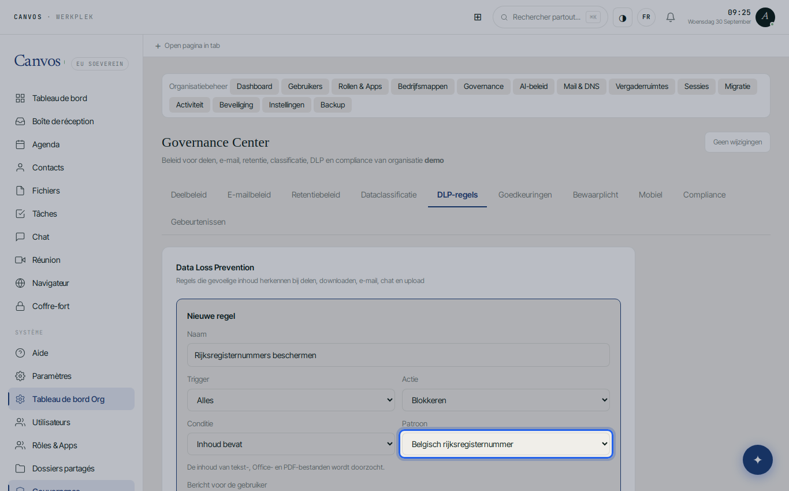
Task: Open Utilisateurs in sidebar
Action: point(72,422)
